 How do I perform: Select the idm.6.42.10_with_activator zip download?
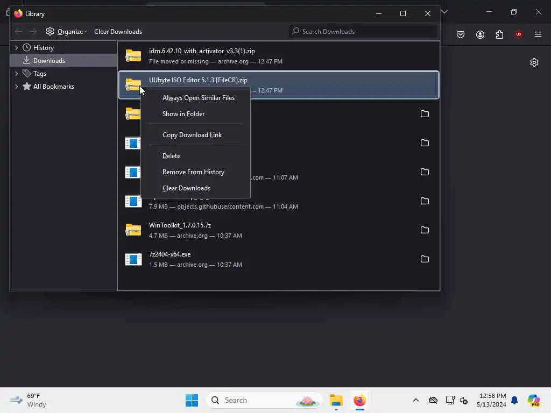(278, 56)
